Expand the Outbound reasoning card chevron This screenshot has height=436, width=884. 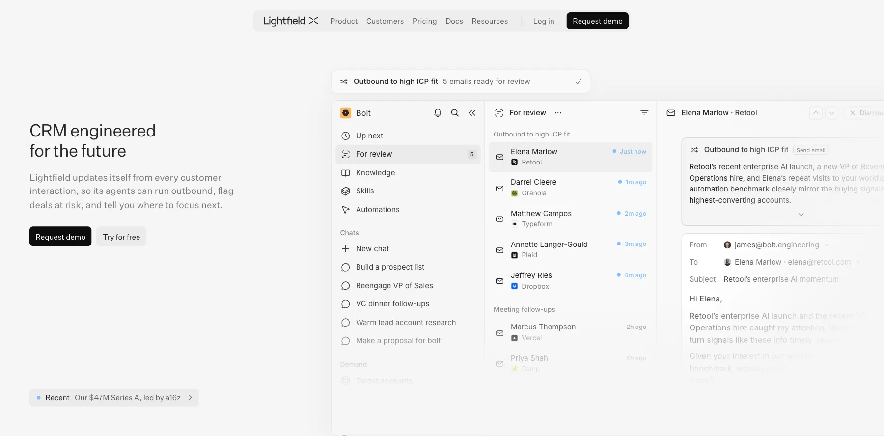[x=801, y=215]
